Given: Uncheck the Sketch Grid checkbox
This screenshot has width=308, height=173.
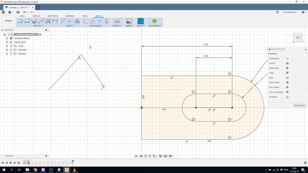Looking at the screenshot, I should [x=287, y=68].
